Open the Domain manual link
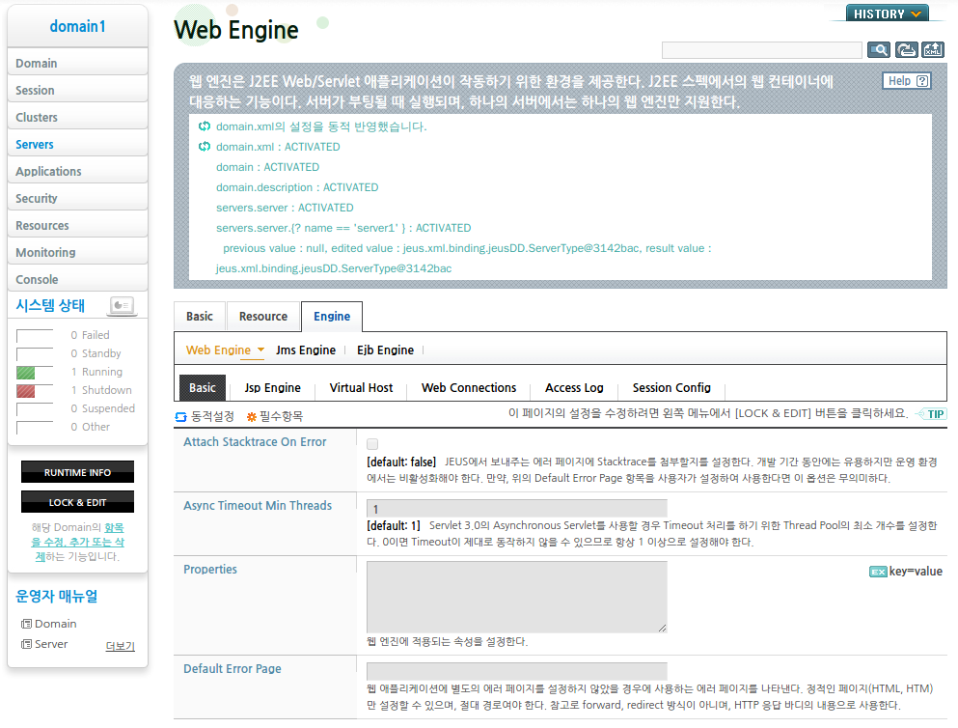This screenshot has height=728, width=958. [x=56, y=624]
